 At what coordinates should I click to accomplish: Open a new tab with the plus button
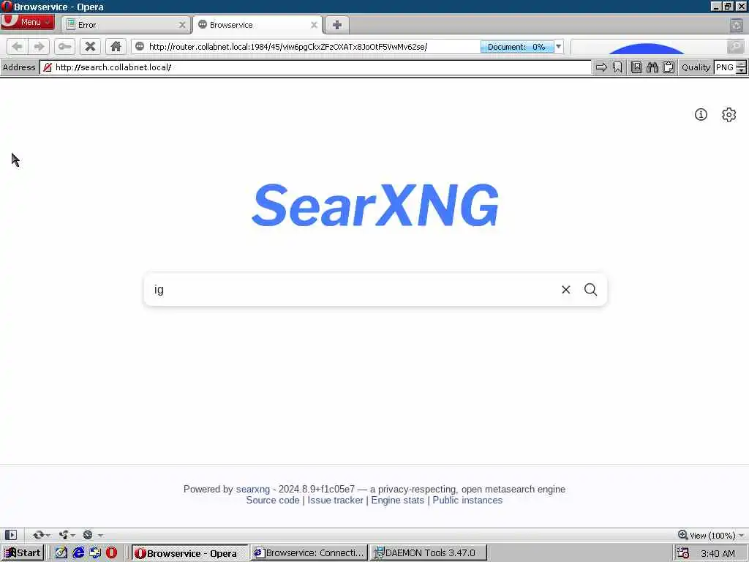336,25
